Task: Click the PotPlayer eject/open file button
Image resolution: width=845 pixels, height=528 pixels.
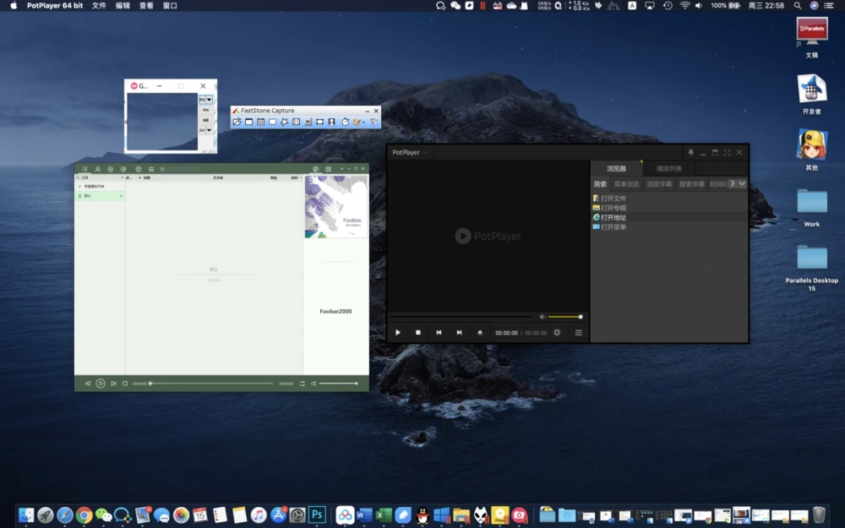Action: click(480, 332)
